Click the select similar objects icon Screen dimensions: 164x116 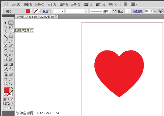point(160,11)
